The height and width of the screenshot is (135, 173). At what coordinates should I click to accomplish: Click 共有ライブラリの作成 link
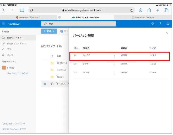click(x=18, y=73)
